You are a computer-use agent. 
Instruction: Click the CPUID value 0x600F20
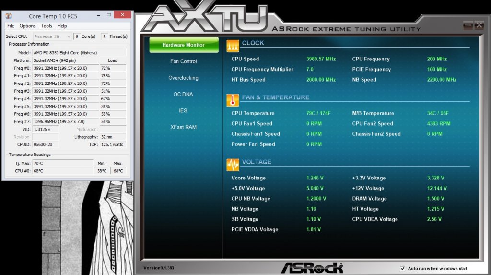(x=46, y=144)
